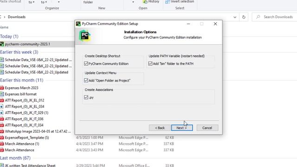Select ATT Report_(0)_JK_EL_012 file
The width and height of the screenshot is (297, 167).
point(25,100)
